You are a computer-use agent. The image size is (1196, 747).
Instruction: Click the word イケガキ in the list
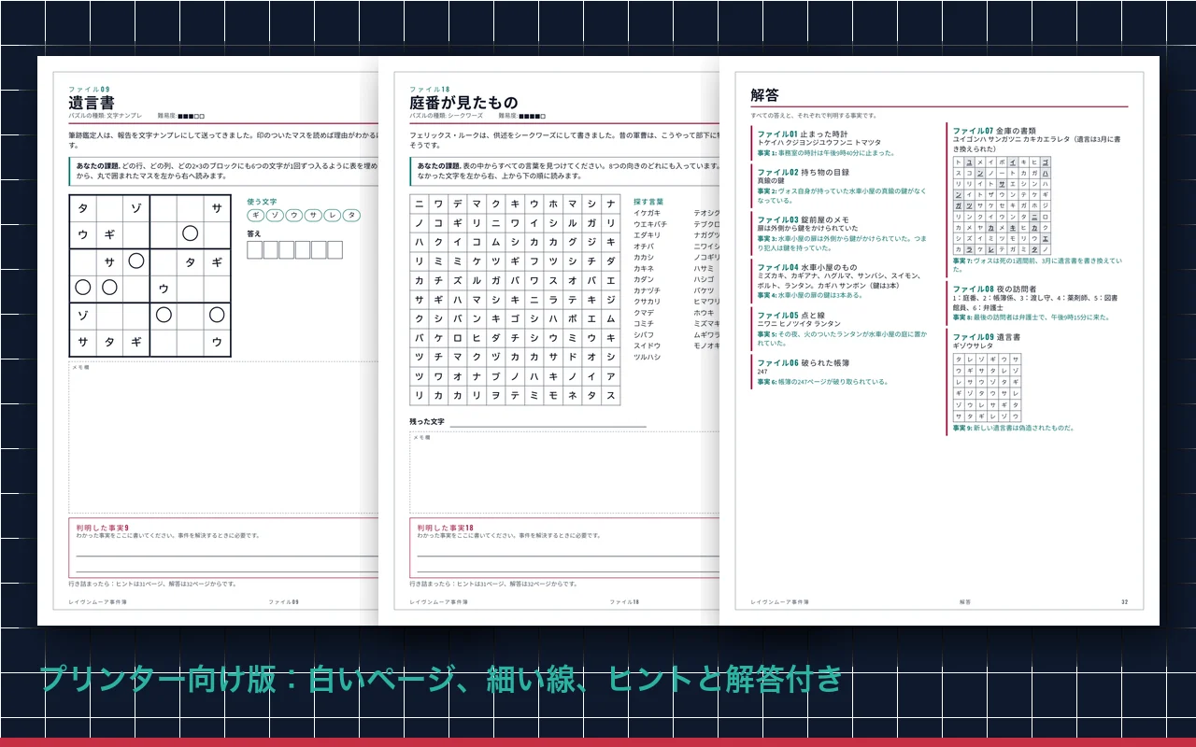tap(647, 213)
